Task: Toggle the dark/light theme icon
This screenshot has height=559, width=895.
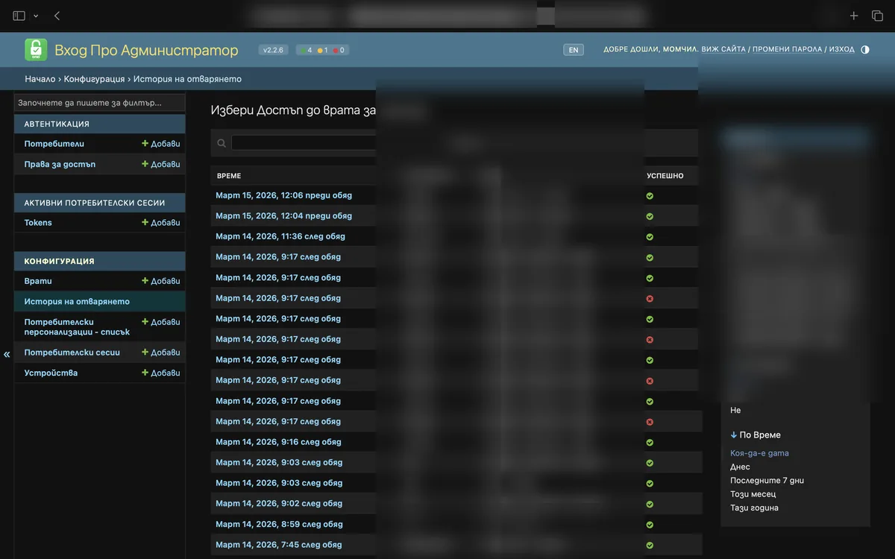Action: [x=865, y=50]
